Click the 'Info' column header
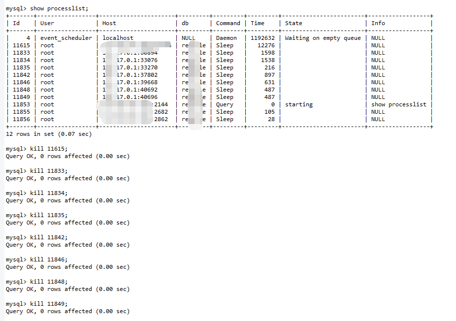The image size is (456, 321). point(378,23)
